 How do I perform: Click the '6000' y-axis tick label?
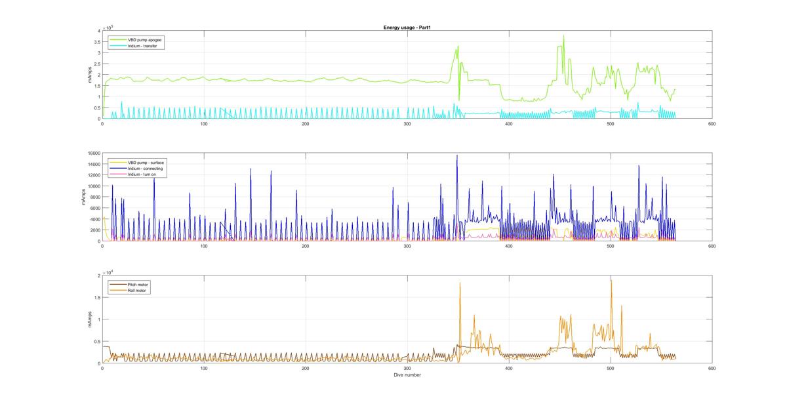(94, 209)
